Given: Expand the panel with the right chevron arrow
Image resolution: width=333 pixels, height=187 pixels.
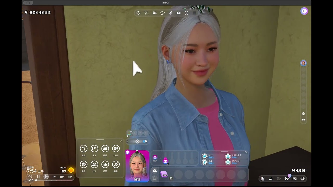Looking at the screenshot, I should coord(127,141).
